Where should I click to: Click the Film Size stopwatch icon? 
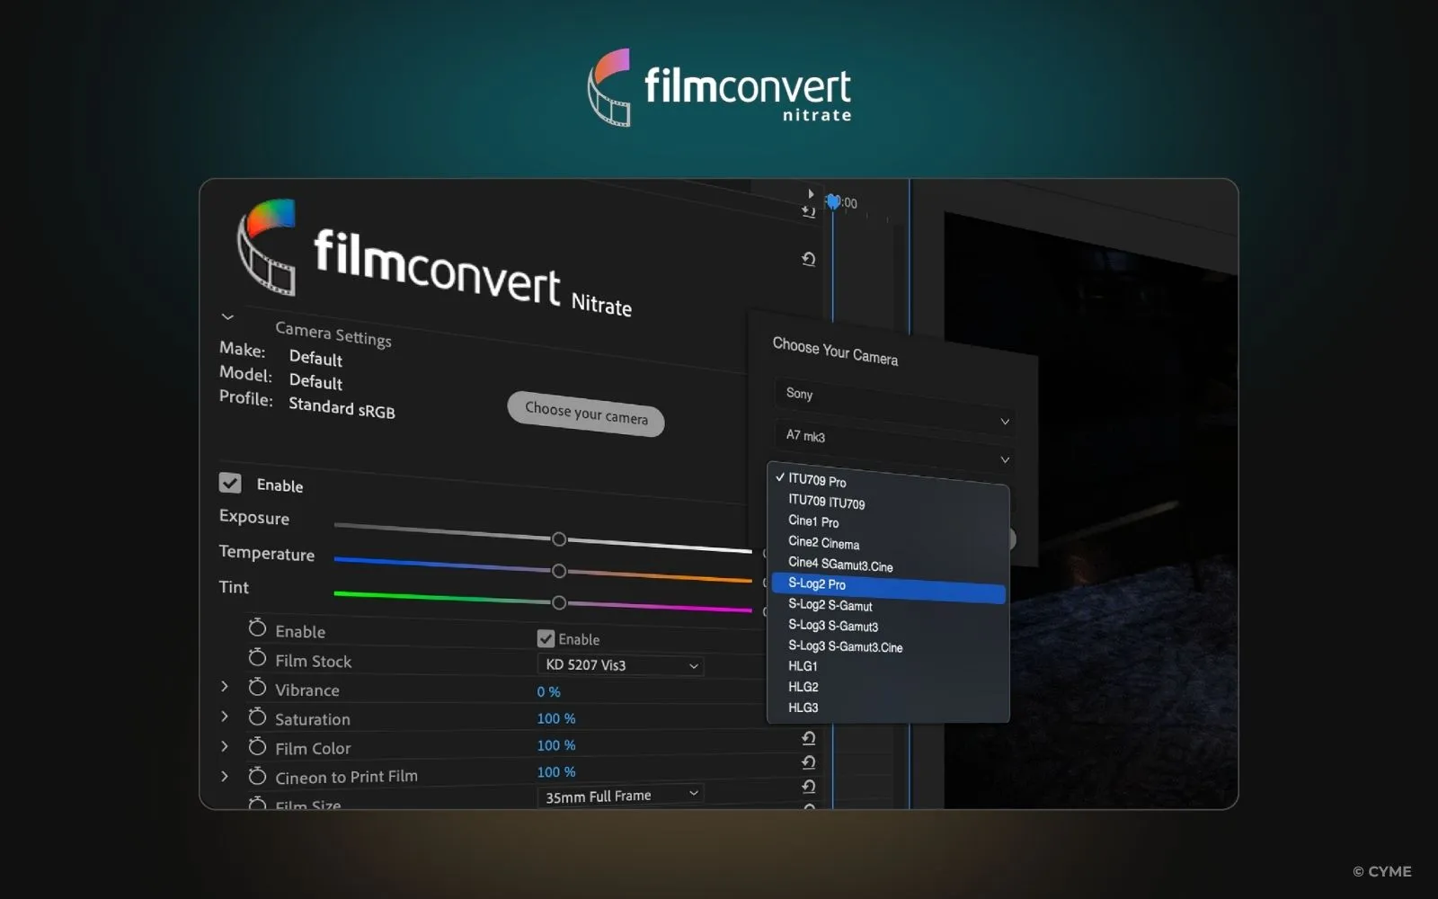point(257,803)
